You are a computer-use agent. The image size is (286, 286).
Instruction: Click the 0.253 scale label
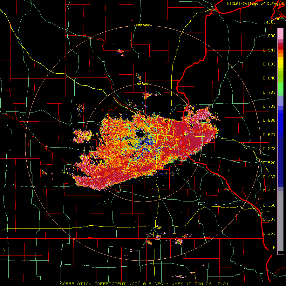[269, 233]
